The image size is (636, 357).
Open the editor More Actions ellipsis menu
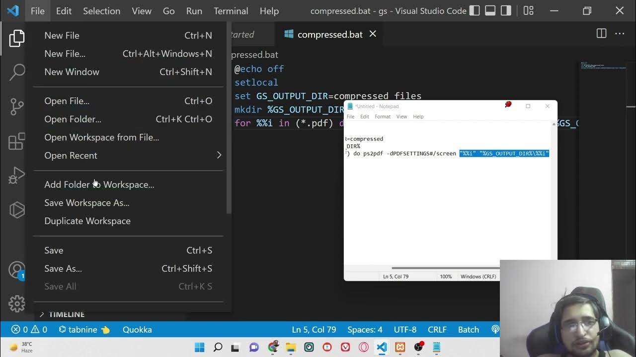(620, 34)
